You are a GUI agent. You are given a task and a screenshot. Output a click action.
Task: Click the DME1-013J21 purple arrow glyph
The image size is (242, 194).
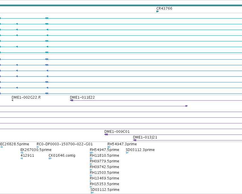coord(135,140)
